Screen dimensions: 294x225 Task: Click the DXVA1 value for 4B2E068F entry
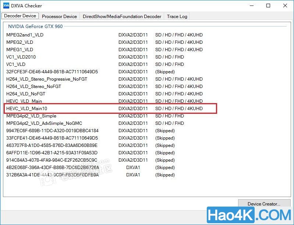point(133,168)
